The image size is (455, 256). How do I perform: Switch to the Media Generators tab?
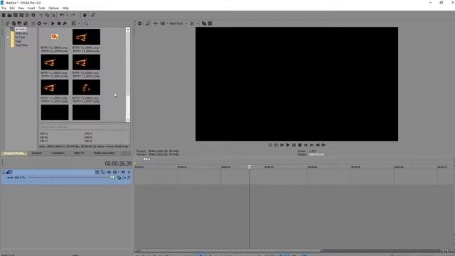[105, 154]
